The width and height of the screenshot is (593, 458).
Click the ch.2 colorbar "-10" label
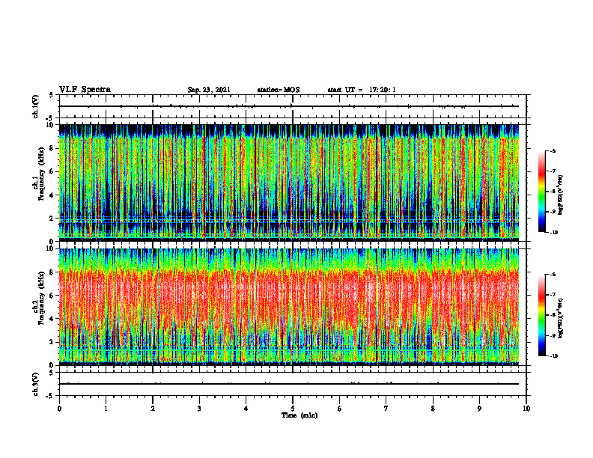pyautogui.click(x=554, y=356)
